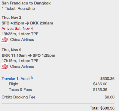This screenshot has height=111, width=119.
Task: Click 17h15m, 1 stop: TPE details
Action: click(20, 61)
